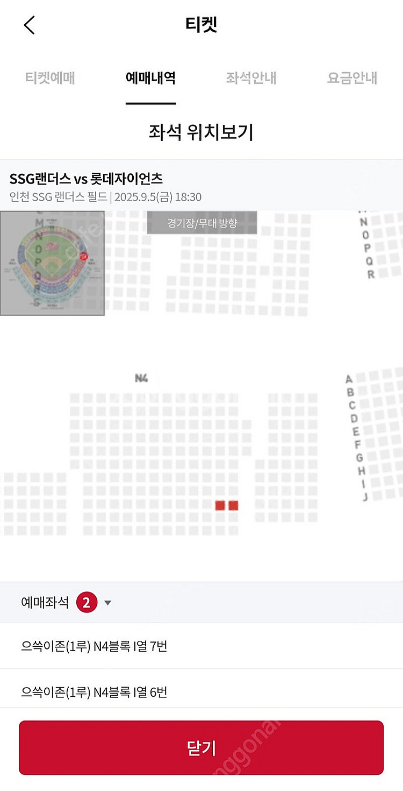Open the 요금안내 tab
403x791 pixels.
click(352, 78)
